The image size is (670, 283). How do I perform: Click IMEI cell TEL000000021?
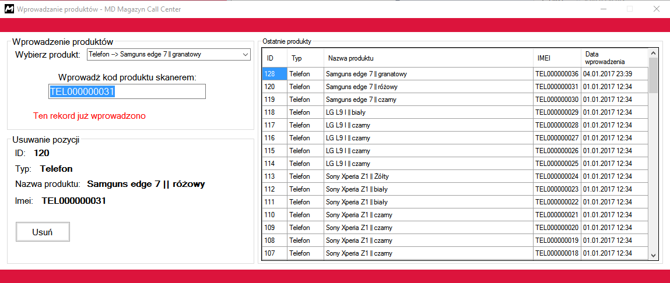click(x=557, y=215)
